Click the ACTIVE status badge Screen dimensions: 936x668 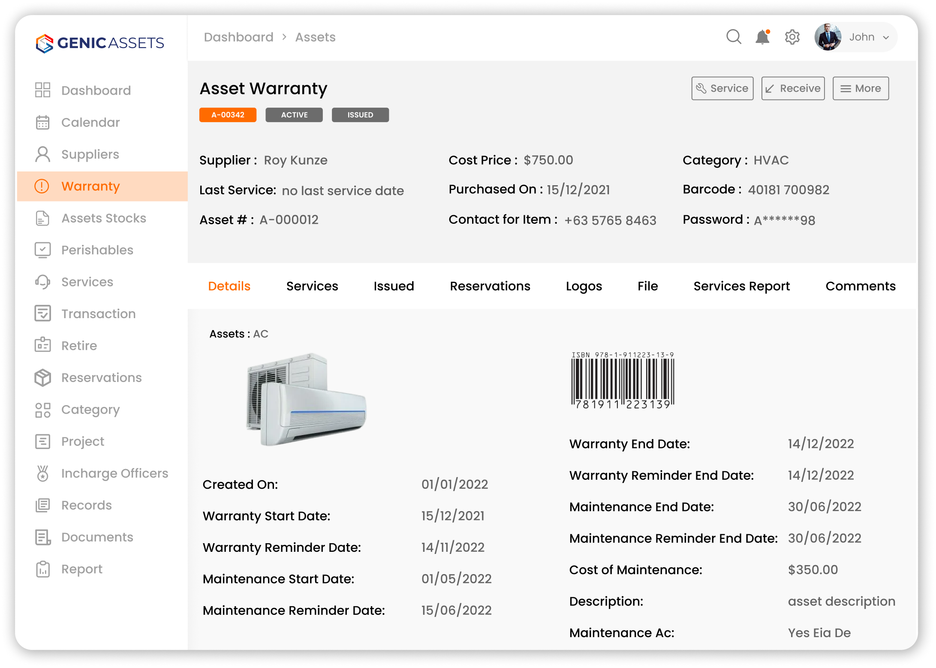pyautogui.click(x=294, y=115)
